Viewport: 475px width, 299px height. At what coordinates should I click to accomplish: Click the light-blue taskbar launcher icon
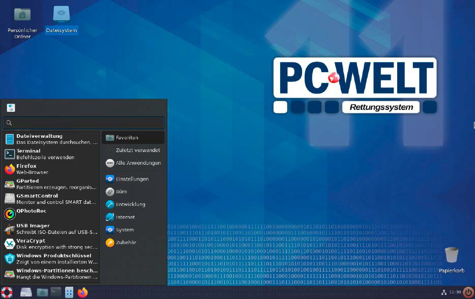click(x=69, y=292)
